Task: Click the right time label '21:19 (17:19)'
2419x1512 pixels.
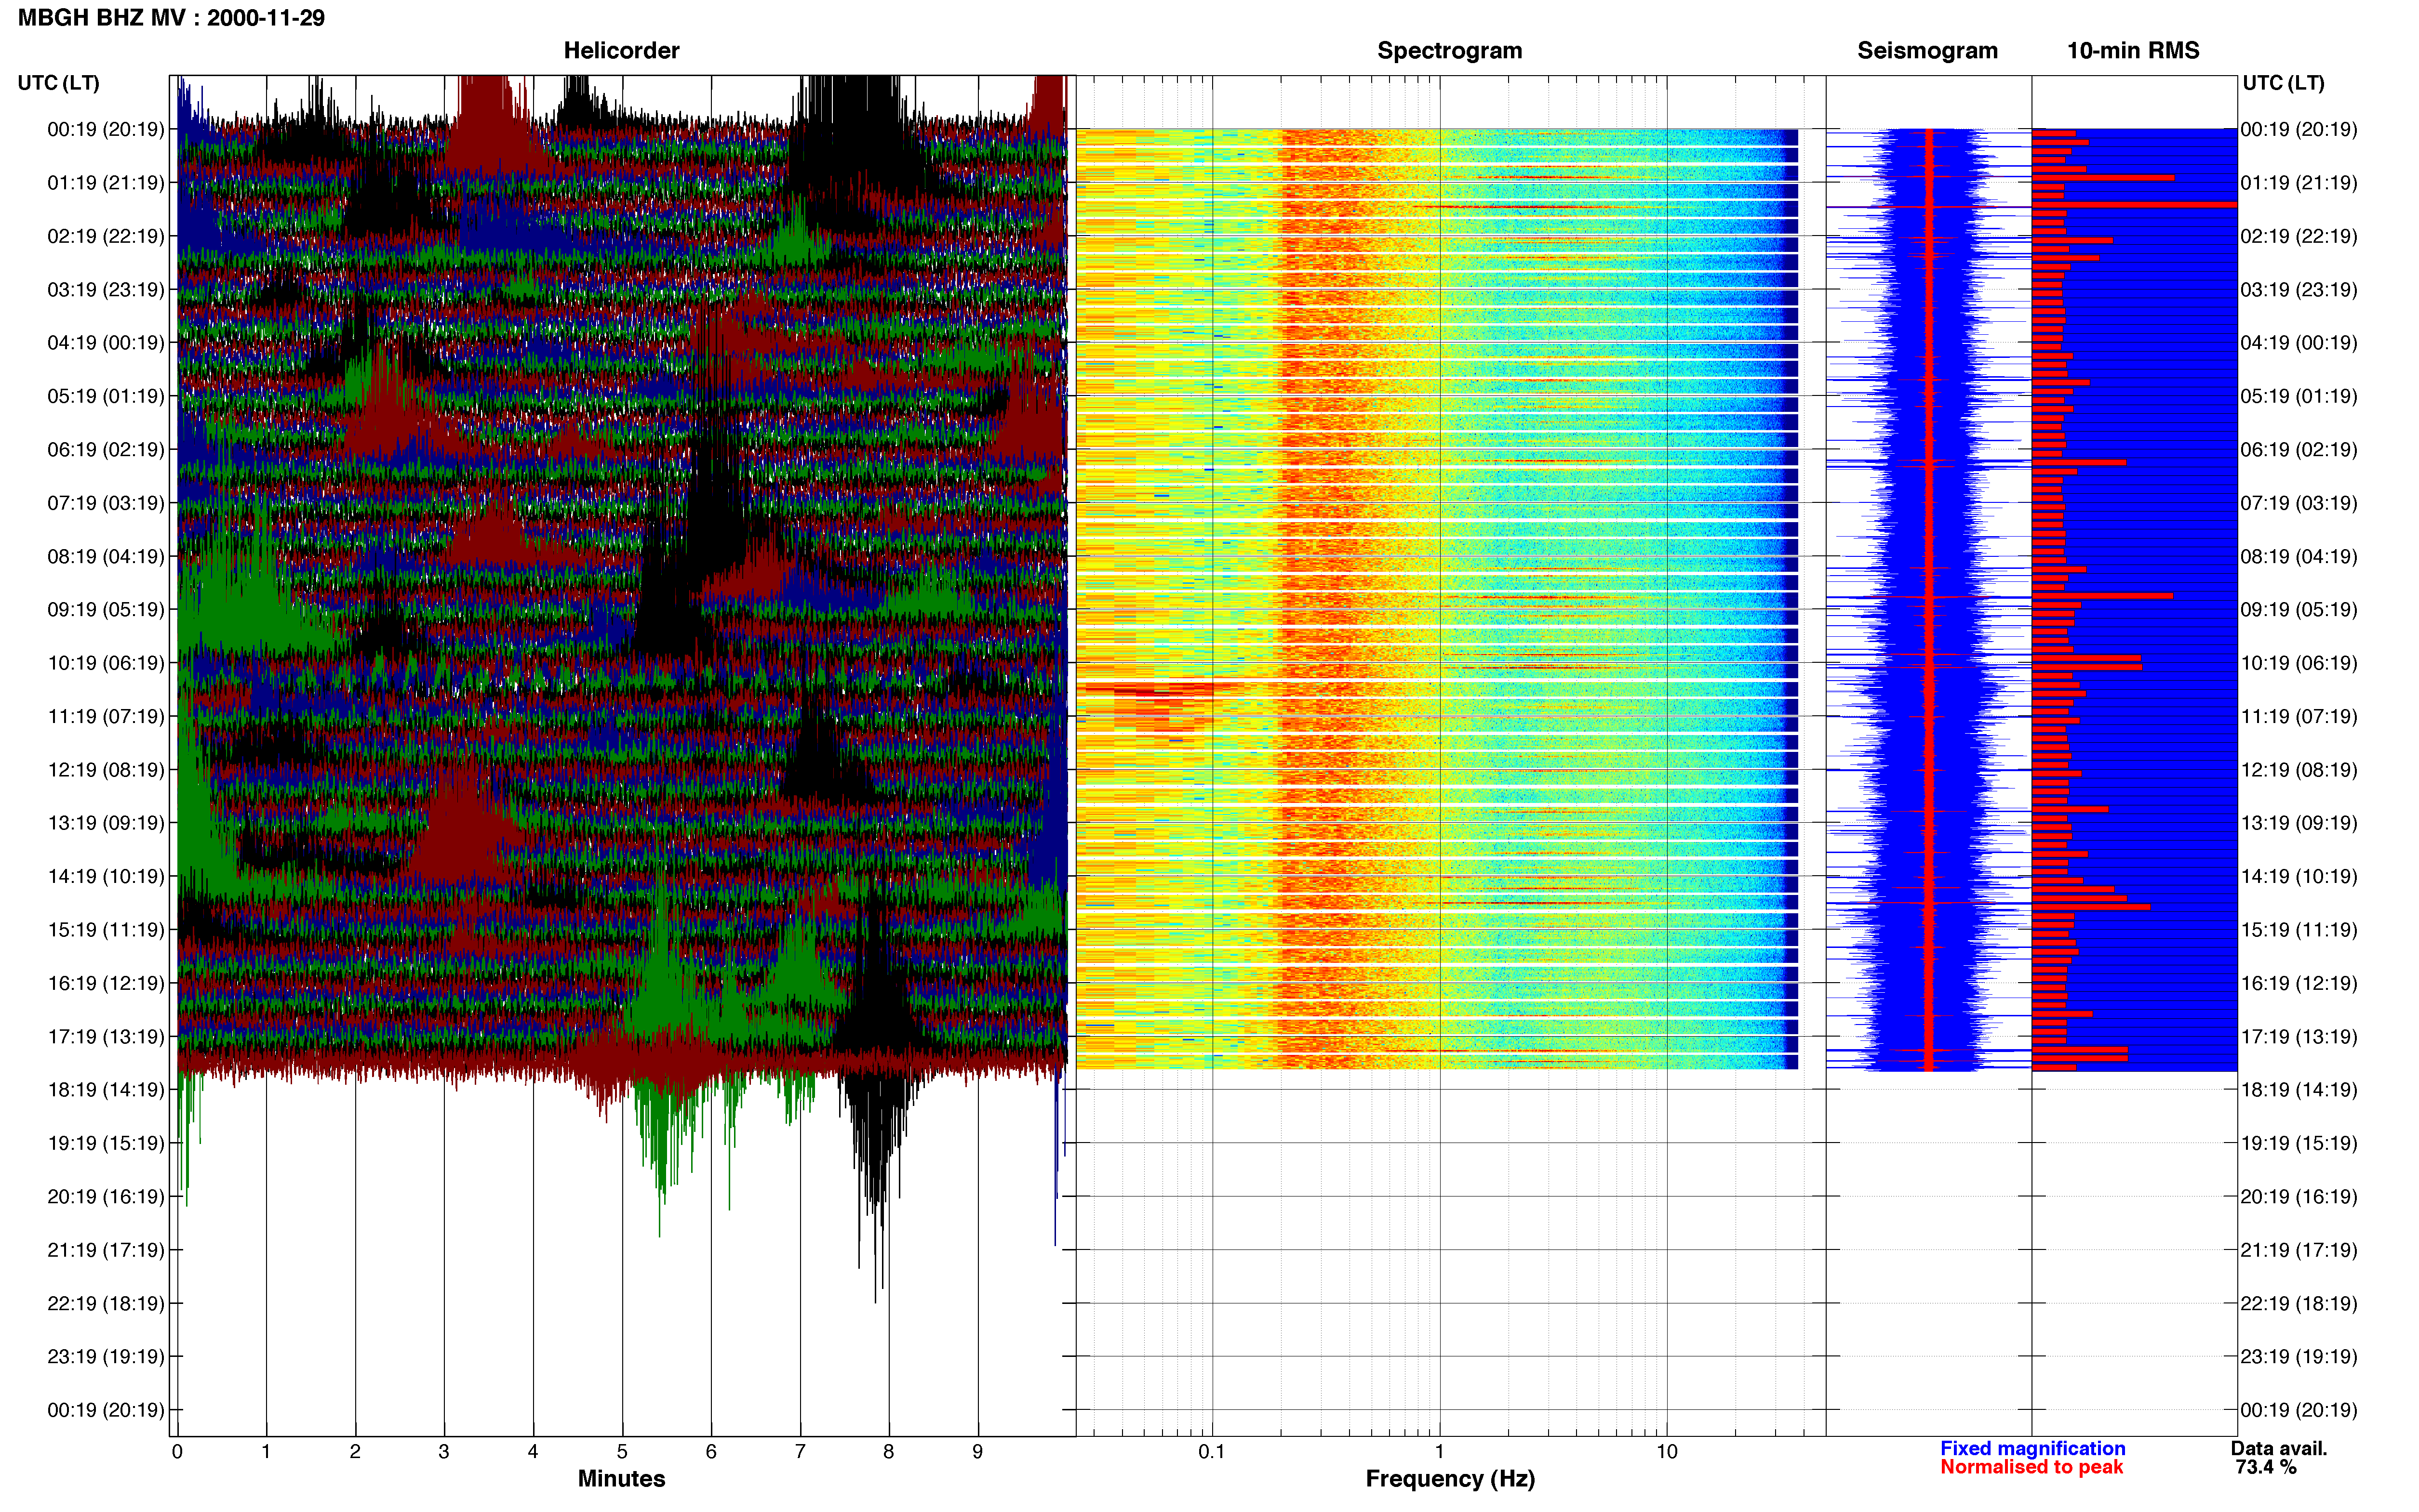Action: click(2299, 1250)
